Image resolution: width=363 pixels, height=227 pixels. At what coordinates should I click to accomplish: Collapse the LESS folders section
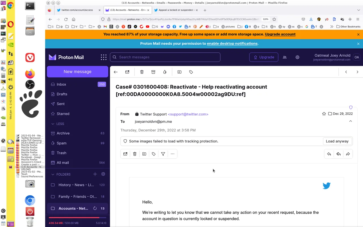pyautogui.click(x=58, y=124)
